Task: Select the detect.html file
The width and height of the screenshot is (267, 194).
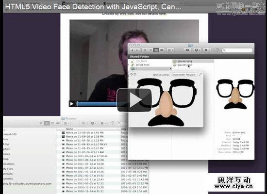Action: click(142, 65)
